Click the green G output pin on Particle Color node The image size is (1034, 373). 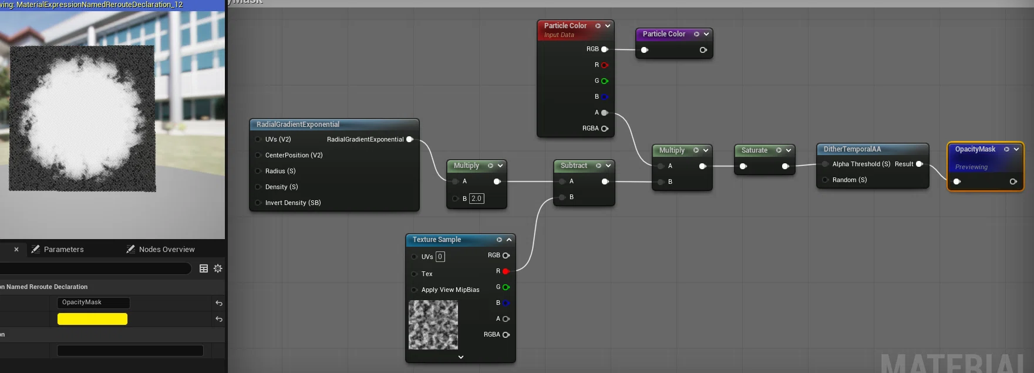[x=604, y=81]
